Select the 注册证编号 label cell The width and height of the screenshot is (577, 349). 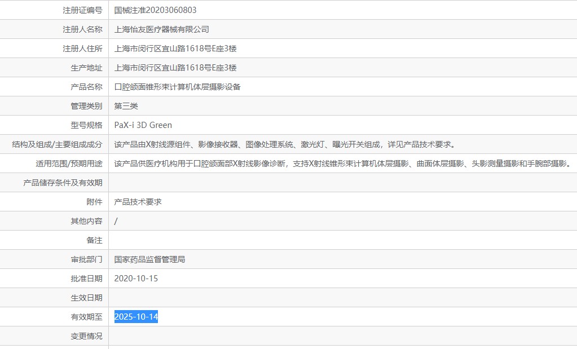click(54, 10)
